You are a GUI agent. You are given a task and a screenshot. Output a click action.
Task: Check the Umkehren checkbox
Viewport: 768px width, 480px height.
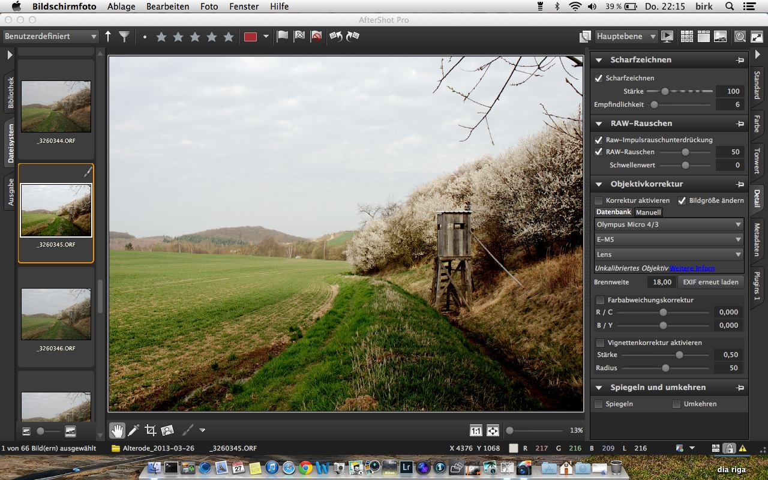tap(676, 404)
